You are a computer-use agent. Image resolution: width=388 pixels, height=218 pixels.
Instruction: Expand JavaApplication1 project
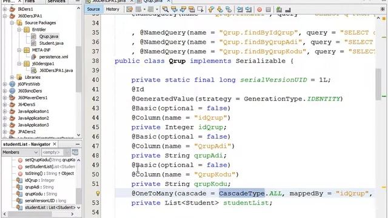[x=5, y=111]
